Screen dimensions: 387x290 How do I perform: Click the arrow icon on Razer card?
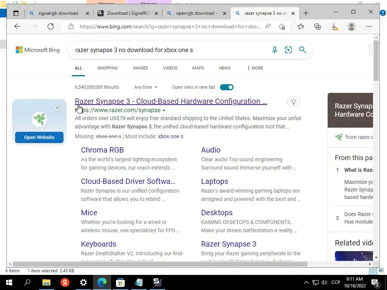point(57,108)
